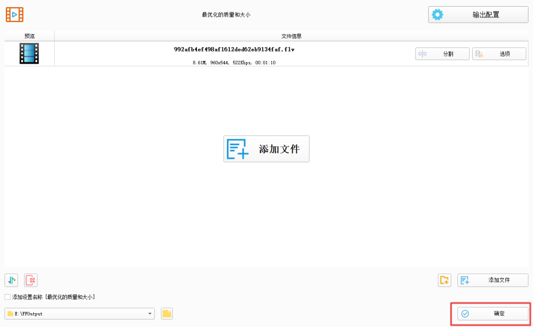Open 输出配置 via its gear icon

click(438, 15)
